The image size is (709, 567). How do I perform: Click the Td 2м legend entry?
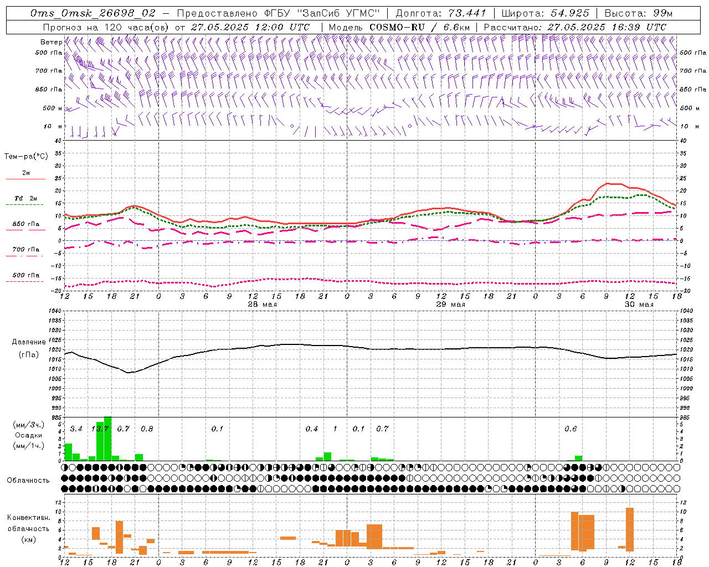pyautogui.click(x=25, y=198)
